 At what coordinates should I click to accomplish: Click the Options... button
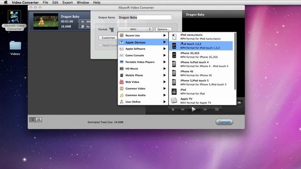coord(163,29)
